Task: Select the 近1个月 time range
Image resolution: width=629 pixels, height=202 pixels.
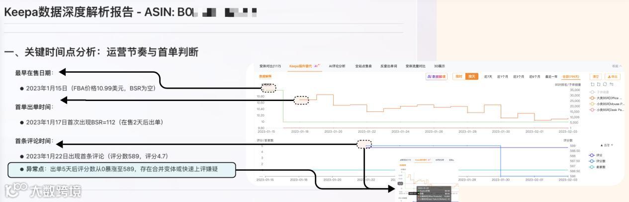Action: pos(503,77)
